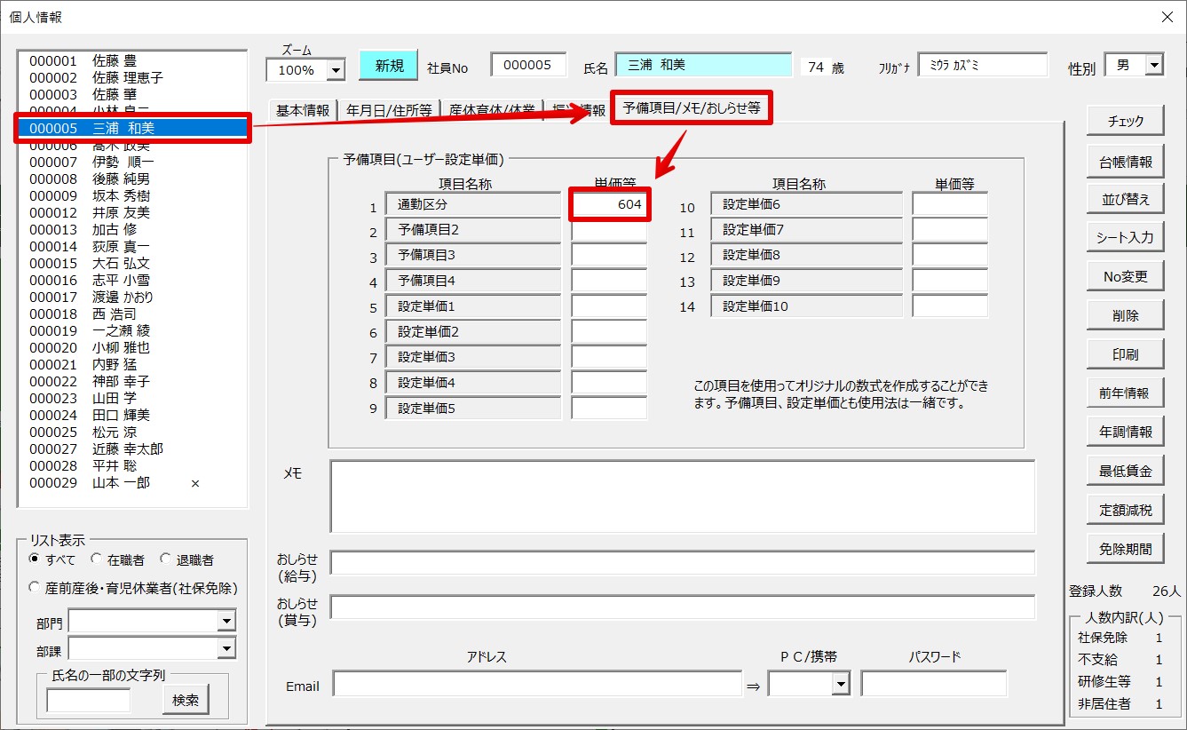
Task: Open the 性別 dropdown
Action: pos(1153,65)
